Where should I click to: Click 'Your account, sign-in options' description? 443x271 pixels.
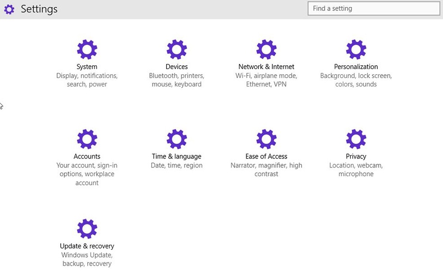(87, 174)
